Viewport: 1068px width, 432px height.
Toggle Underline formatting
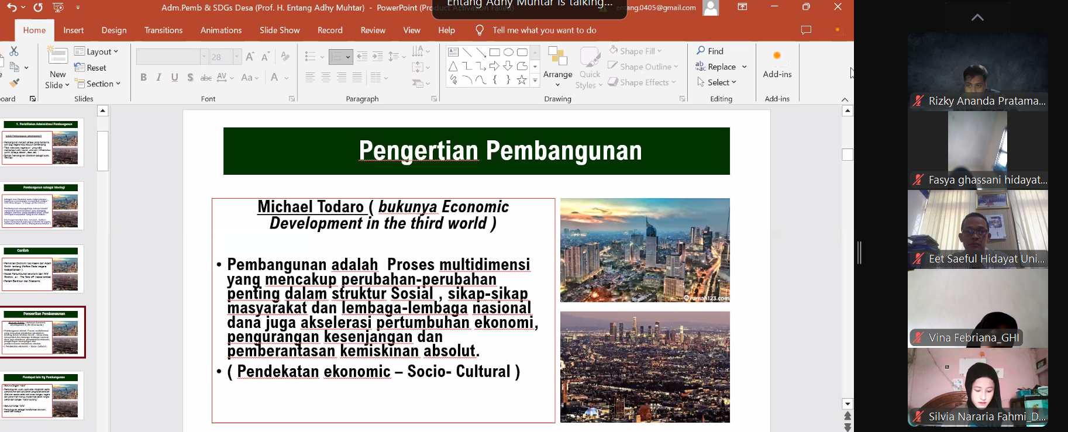click(x=174, y=77)
